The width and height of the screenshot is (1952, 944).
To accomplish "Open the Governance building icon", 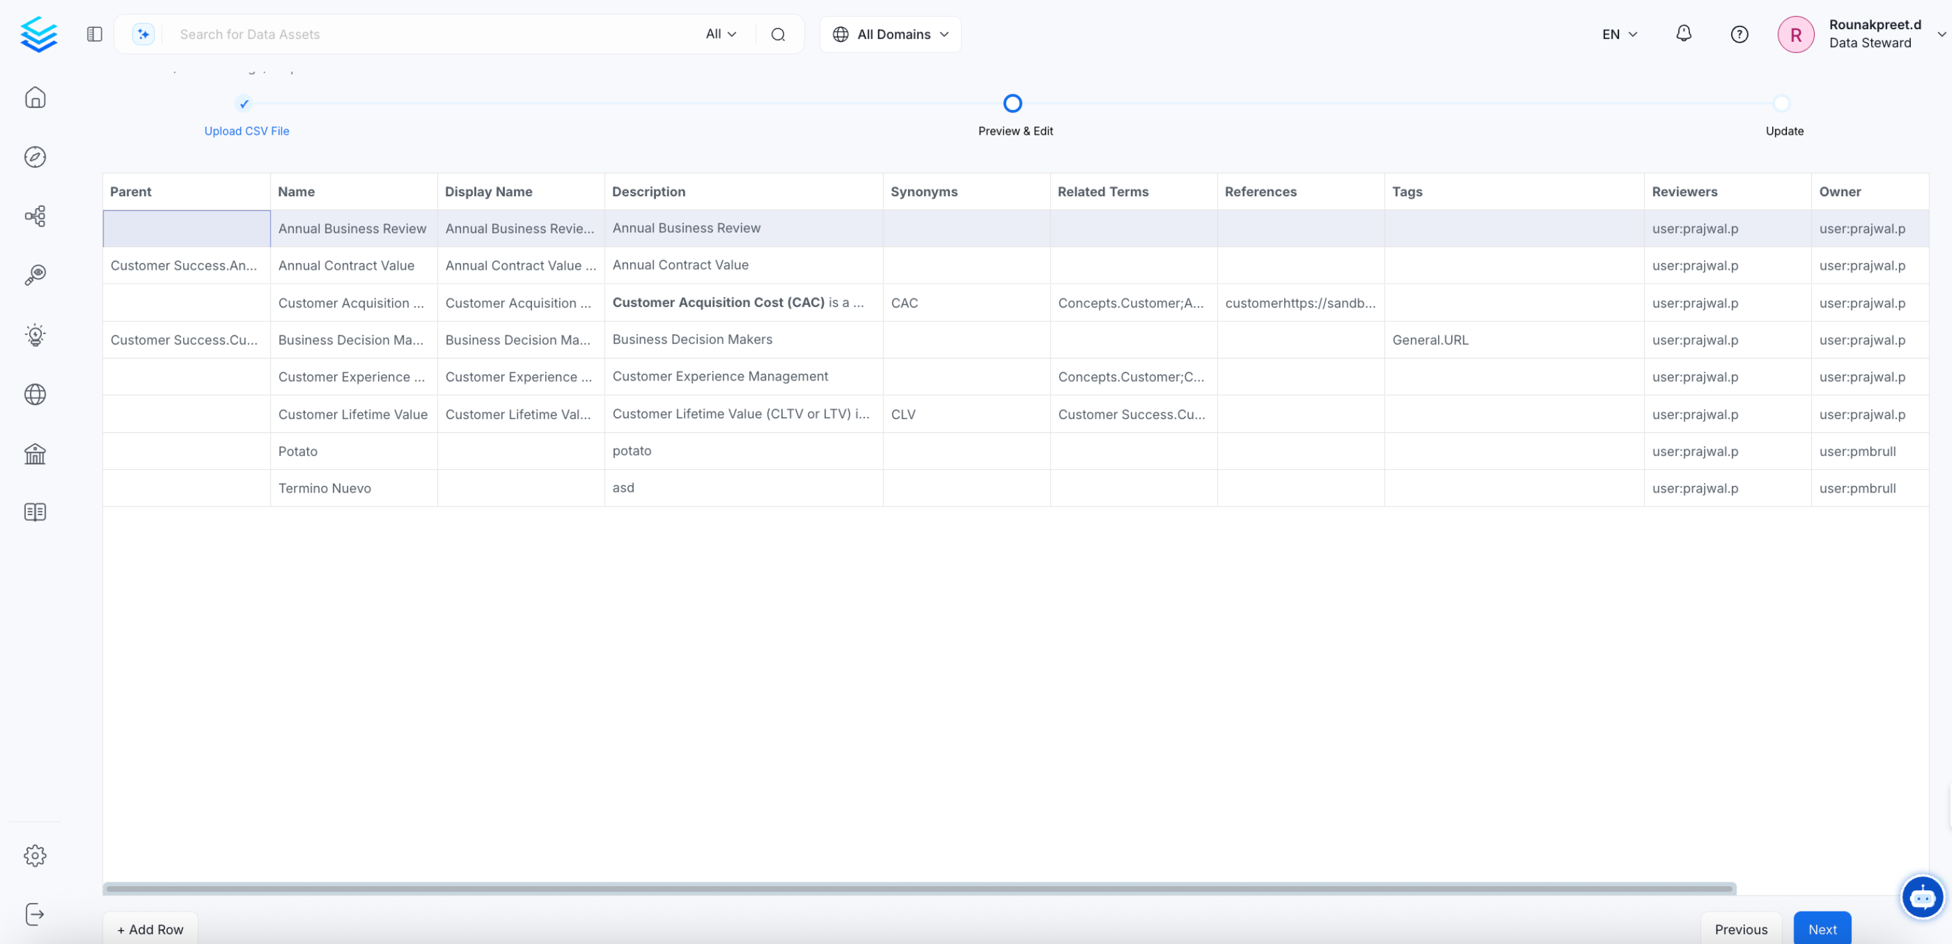I will pyautogui.click(x=35, y=453).
